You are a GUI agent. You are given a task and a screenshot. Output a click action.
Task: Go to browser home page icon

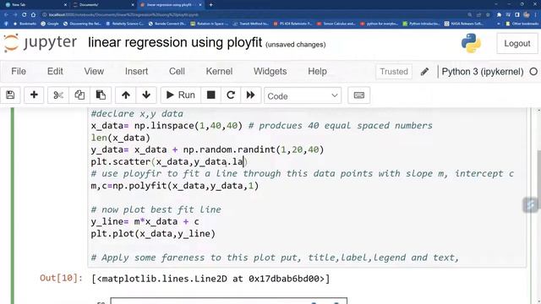(33, 15)
